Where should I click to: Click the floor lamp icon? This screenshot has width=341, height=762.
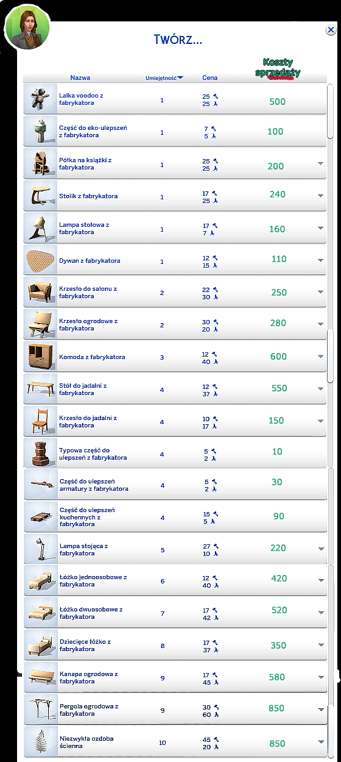click(x=41, y=549)
